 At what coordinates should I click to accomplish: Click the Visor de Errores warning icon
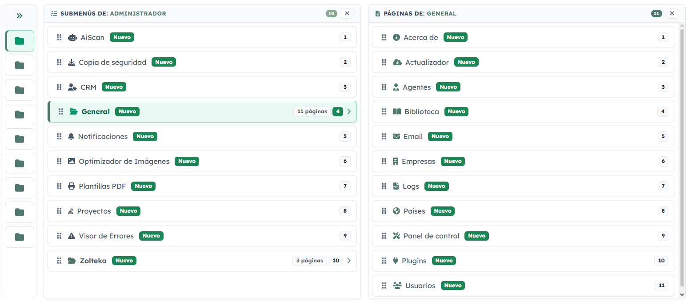[x=71, y=236]
